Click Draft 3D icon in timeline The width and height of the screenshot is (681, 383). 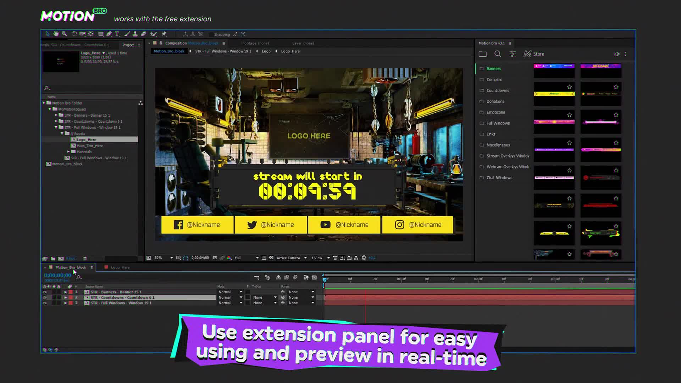click(x=268, y=277)
